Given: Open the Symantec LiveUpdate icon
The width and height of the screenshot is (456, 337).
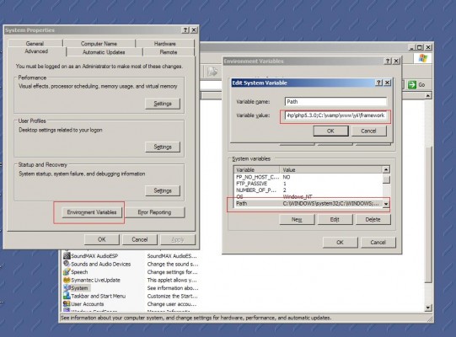Looking at the screenshot, I should 67,280.
